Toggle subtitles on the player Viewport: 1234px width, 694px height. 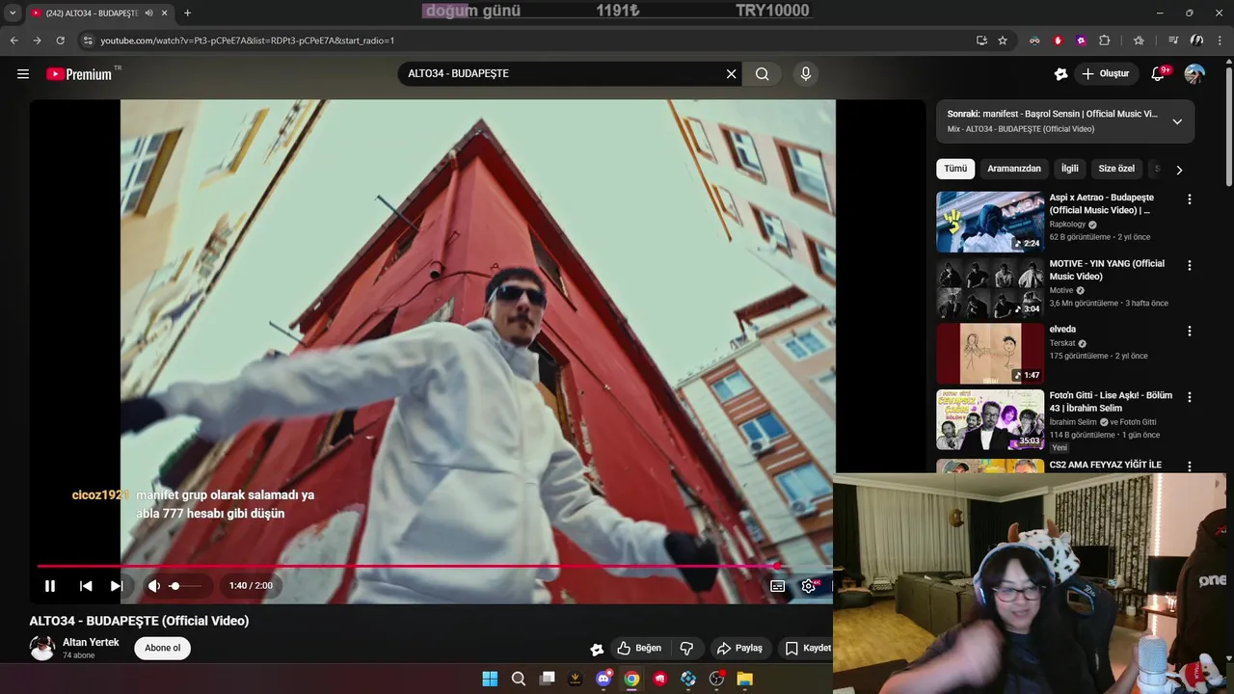point(777,585)
